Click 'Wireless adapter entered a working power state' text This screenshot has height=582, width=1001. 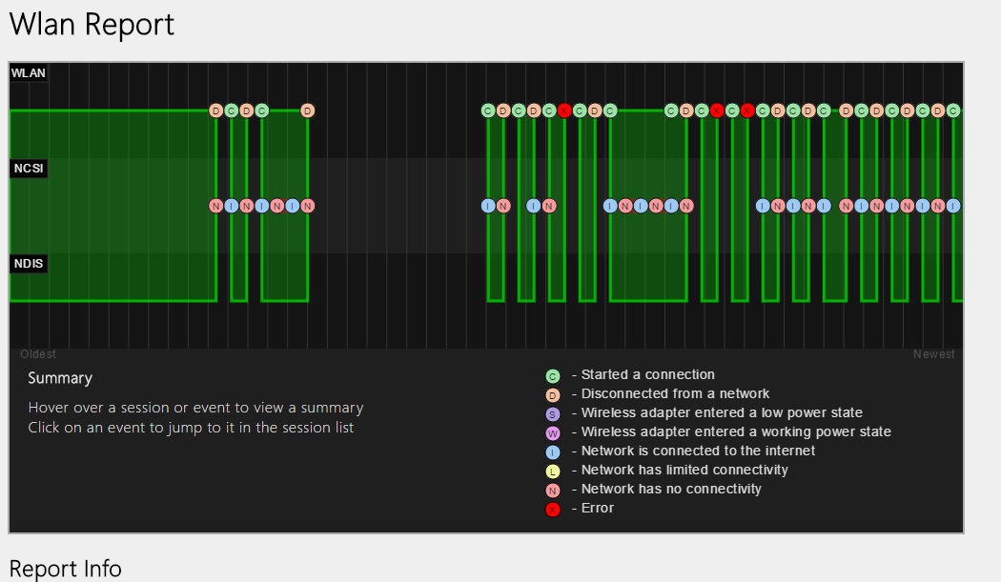[736, 432]
